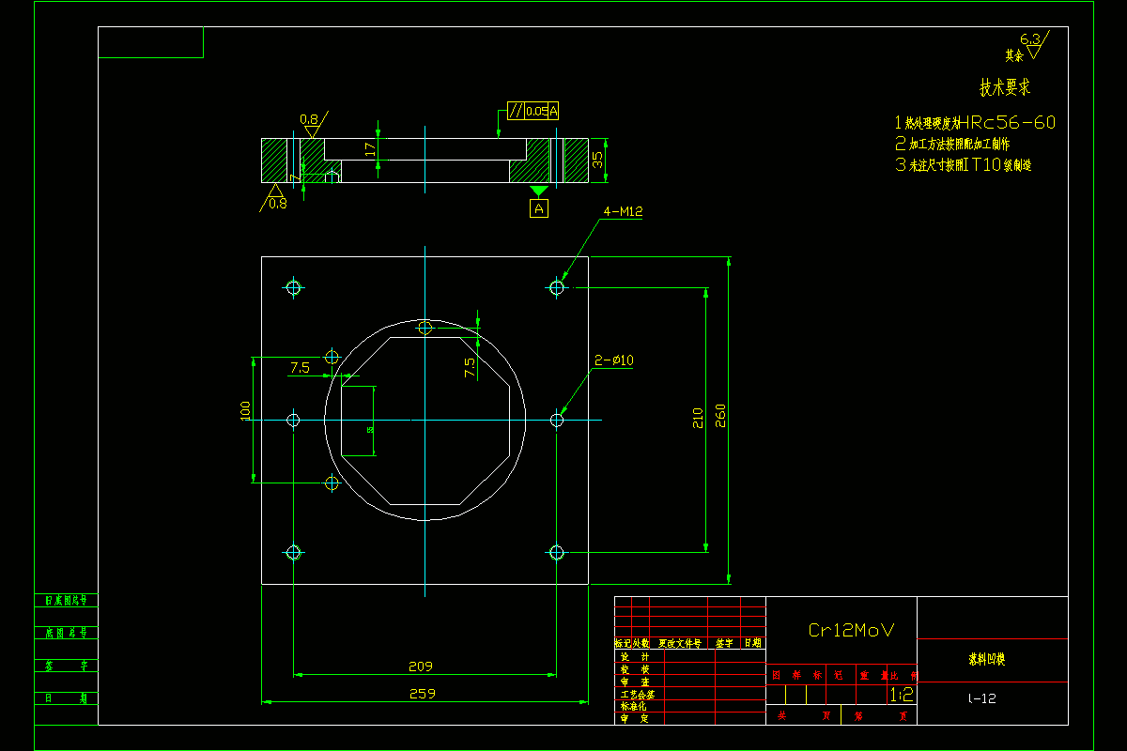
Task: Click the IT10 tolerance requirement line
Action: [x=964, y=165]
